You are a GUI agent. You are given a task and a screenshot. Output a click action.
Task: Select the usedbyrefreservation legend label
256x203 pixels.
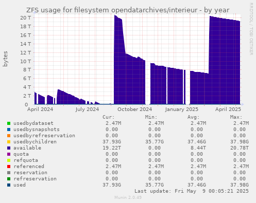coord(44,136)
